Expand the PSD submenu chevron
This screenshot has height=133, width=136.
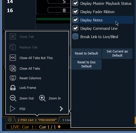click(x=61, y=109)
